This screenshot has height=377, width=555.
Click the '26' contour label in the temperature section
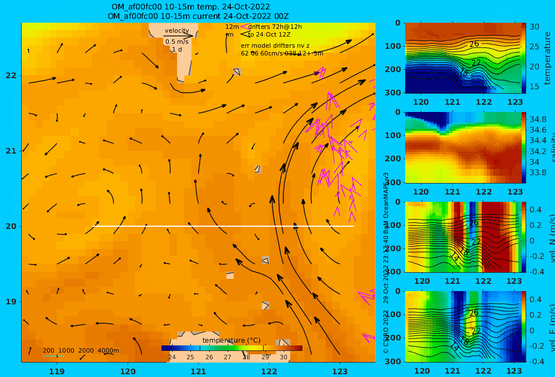click(x=474, y=44)
